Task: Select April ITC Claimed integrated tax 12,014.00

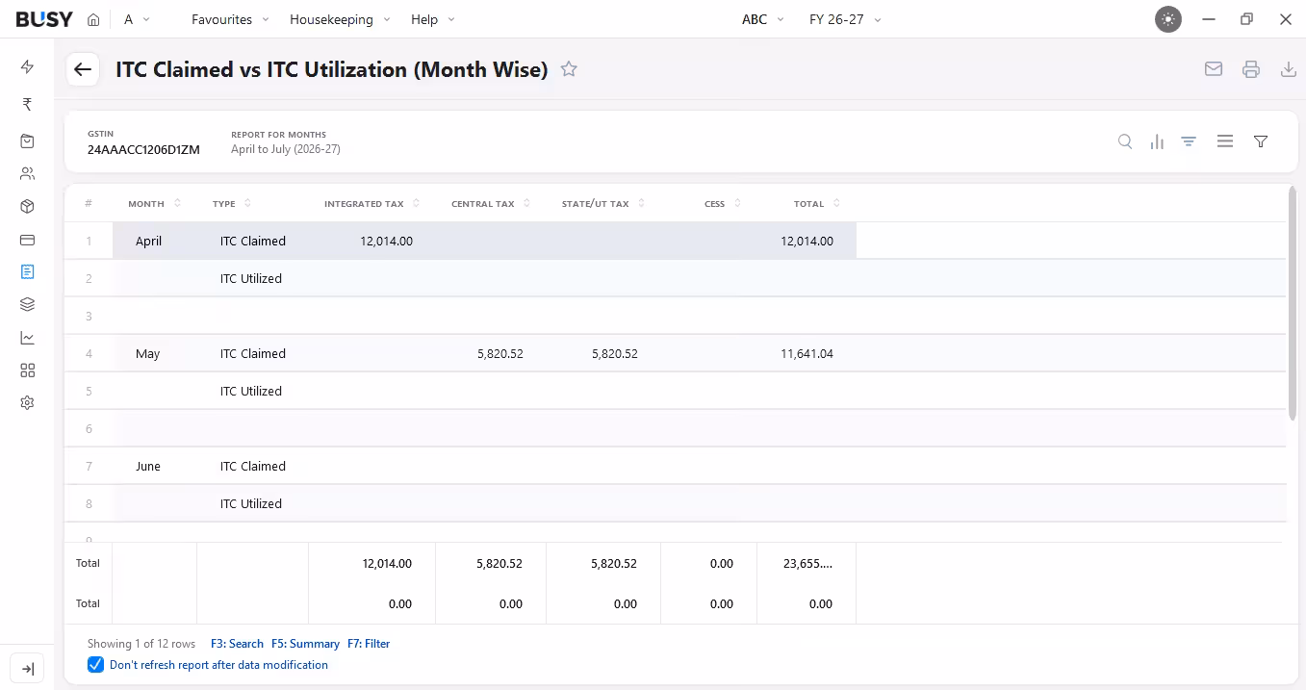Action: point(371,241)
